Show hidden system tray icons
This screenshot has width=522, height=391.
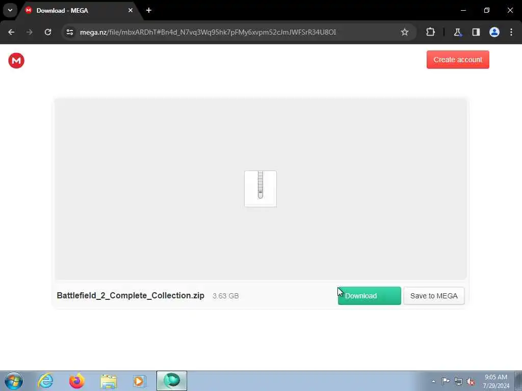pyautogui.click(x=433, y=381)
